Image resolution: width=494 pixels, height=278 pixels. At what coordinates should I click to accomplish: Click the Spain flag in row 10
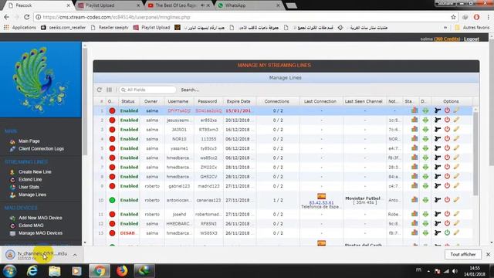click(x=321, y=196)
